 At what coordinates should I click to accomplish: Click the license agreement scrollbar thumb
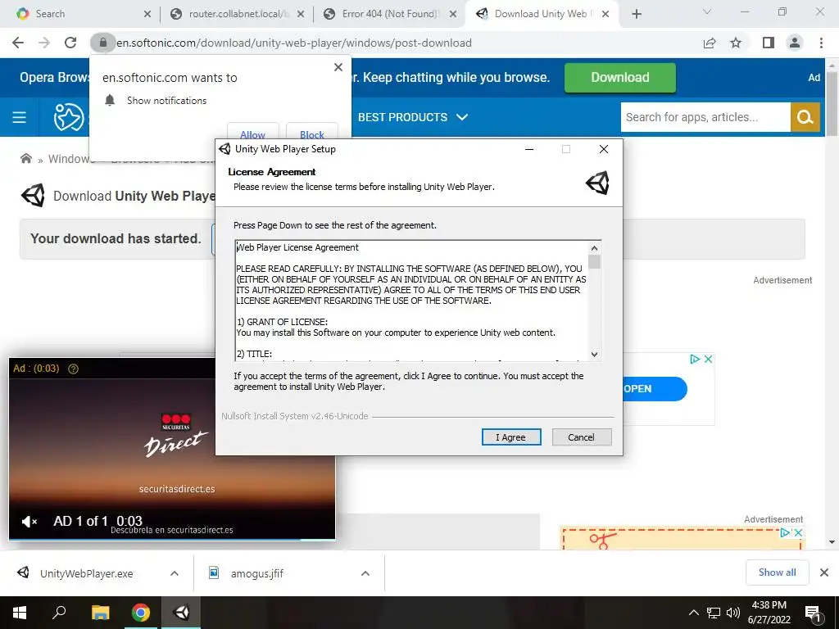click(594, 261)
